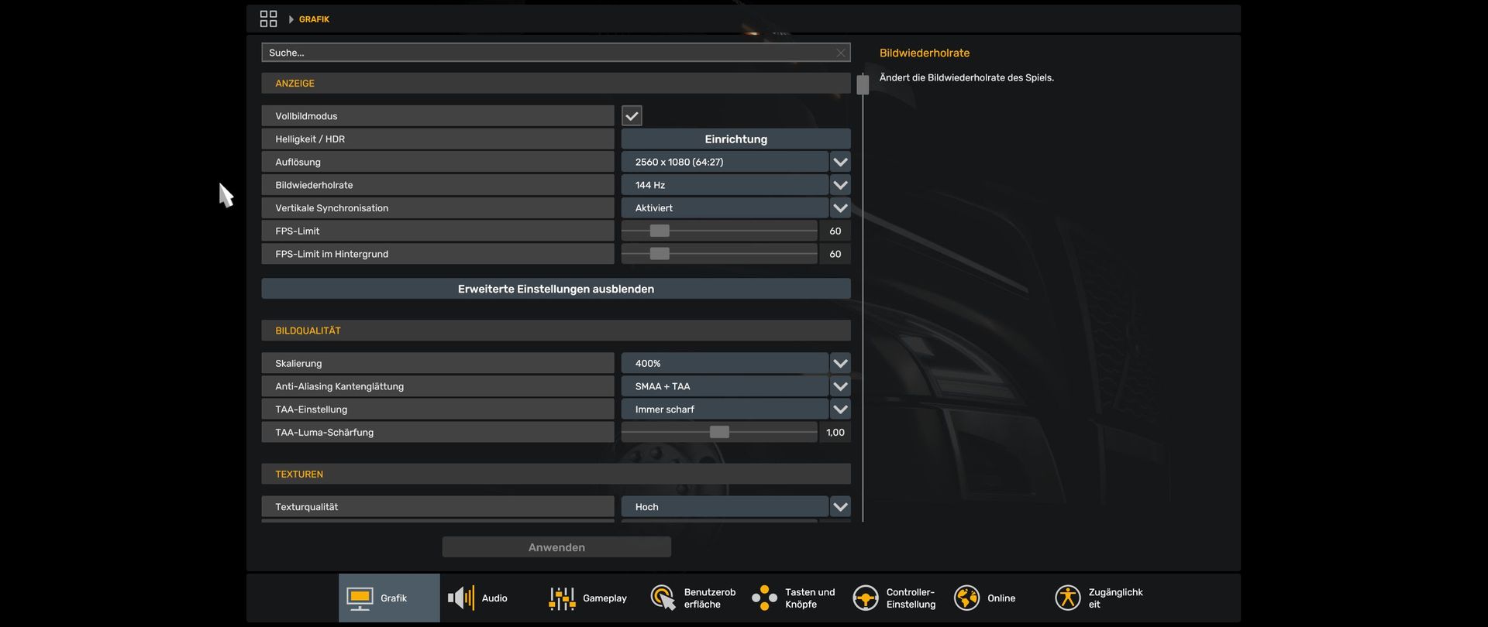The width and height of the screenshot is (1488, 627).
Task: Select the TAA-Luma-Schärfung row label
Action: tap(438, 432)
